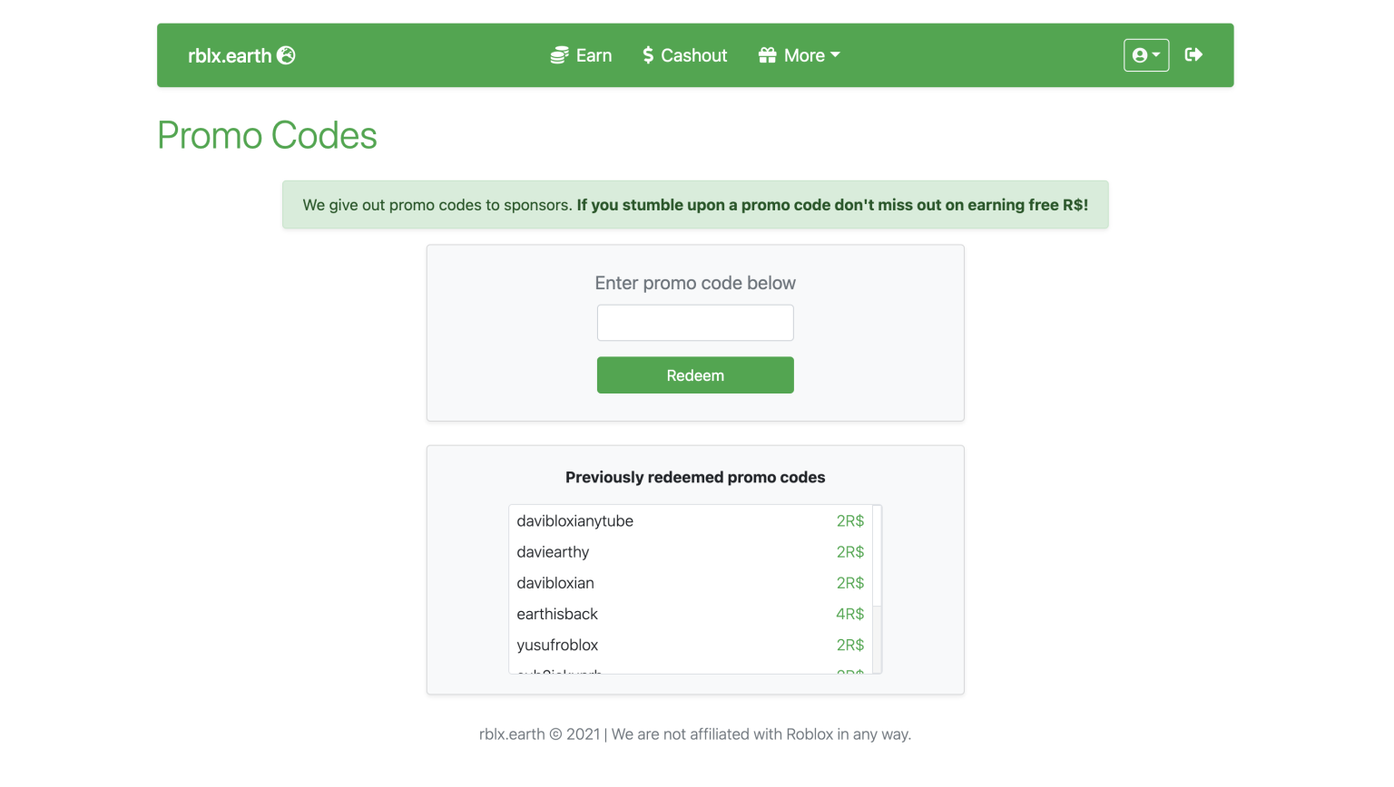Click inside the promo code input box
Viewport: 1394px width, 787px height.
click(x=695, y=322)
